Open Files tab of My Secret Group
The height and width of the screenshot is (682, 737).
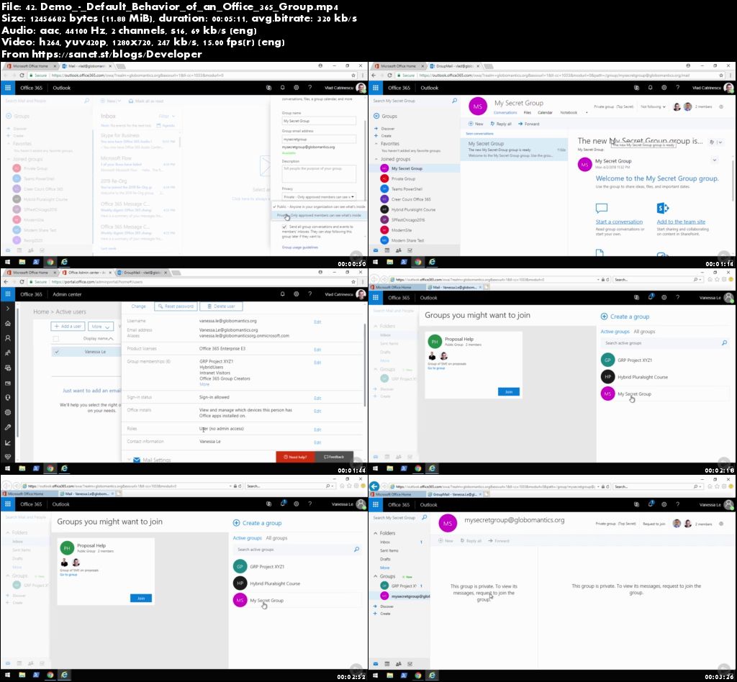pyautogui.click(x=528, y=113)
